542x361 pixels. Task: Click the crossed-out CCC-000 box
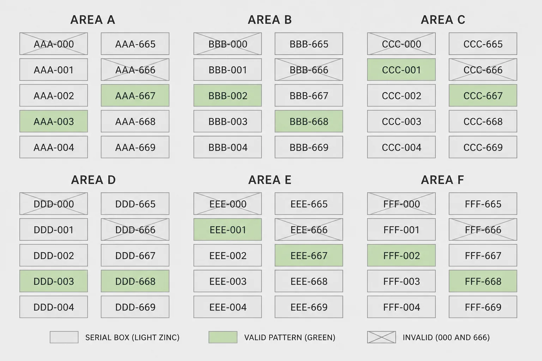coord(401,44)
